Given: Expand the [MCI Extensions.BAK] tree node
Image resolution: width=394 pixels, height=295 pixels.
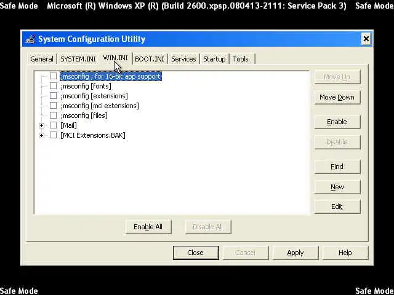Looking at the screenshot, I should click(x=41, y=135).
